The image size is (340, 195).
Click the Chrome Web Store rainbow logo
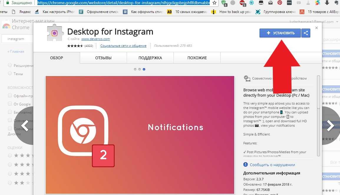[x=6, y=26]
